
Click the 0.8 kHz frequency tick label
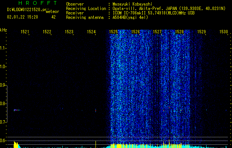[3, 104]
